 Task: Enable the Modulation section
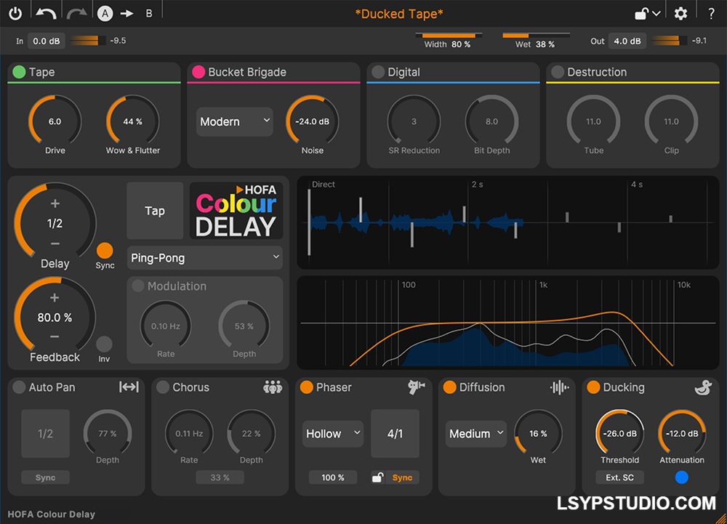click(137, 286)
